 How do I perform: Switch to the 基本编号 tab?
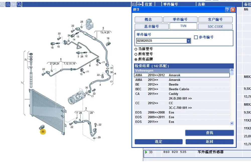[x=152, y=26]
